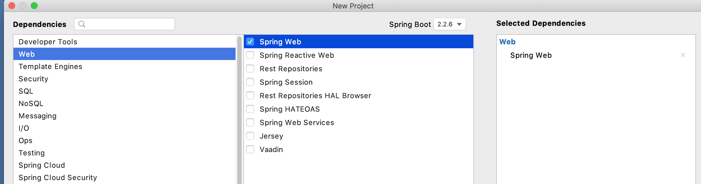Screen dimensions: 701x184
Task: Select the Developer Tools category
Action: 48,42
